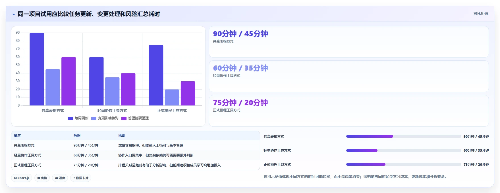
Task: Select the 共享表格方式 progress bar
Action: pos(404,136)
